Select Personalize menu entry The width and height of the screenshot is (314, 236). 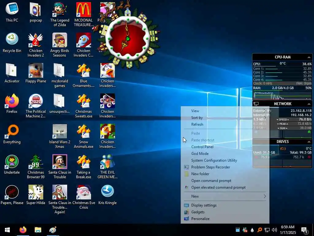pos(225,219)
